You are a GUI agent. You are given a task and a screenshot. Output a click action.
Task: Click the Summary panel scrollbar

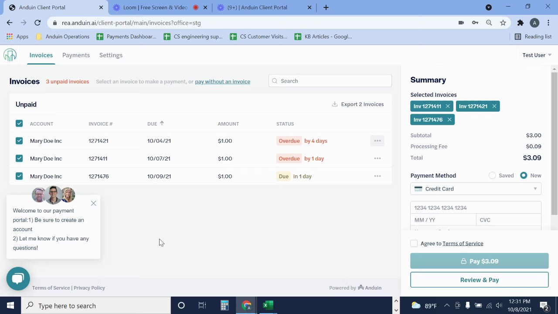point(555,144)
